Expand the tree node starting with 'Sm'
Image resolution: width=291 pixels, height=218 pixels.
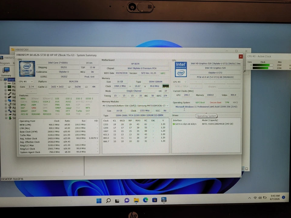point(6,118)
